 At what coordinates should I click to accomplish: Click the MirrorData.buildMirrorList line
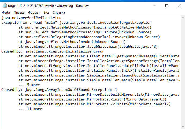coord(99,95)
